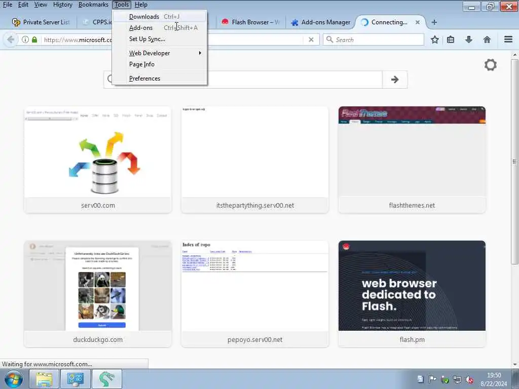Switch to the Flash Browser tab
Screen dimensions: 519x389
tap(250, 22)
